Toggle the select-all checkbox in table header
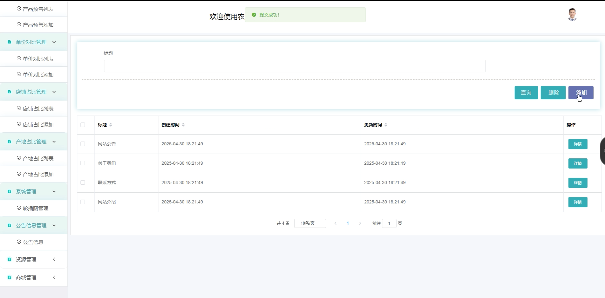Screen dimensions: 605x298 click(x=83, y=125)
